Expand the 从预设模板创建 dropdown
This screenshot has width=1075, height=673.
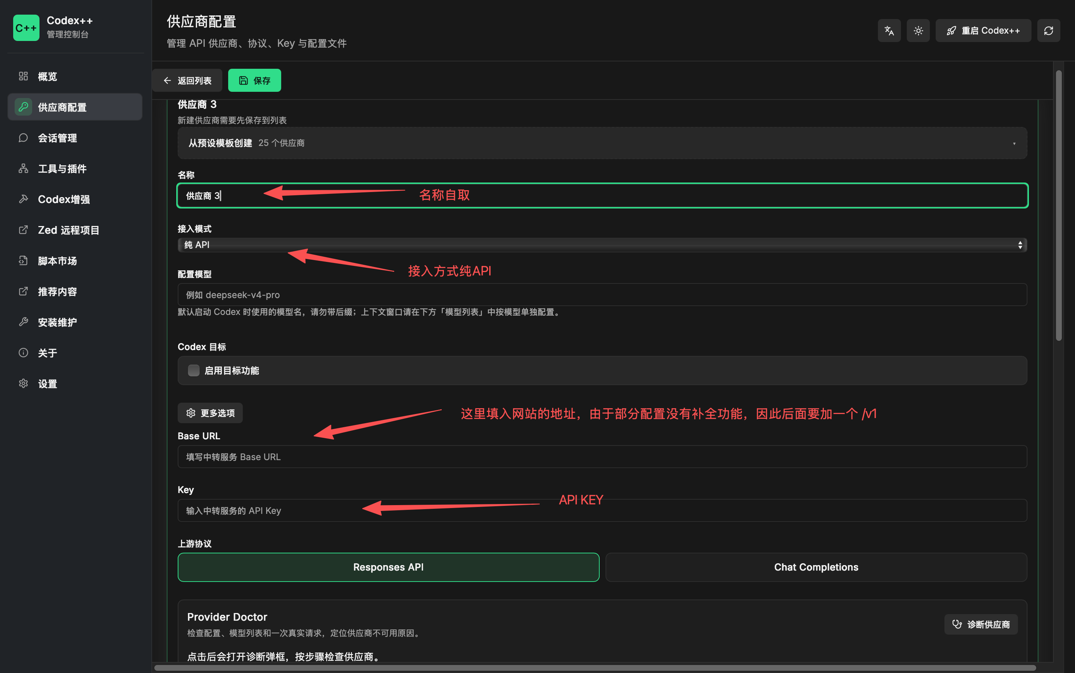[x=603, y=143]
